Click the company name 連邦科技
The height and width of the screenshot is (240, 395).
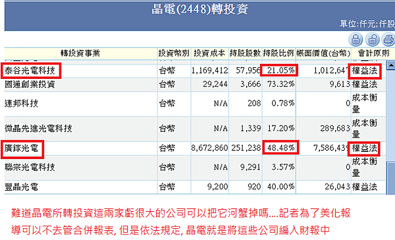point(22,103)
